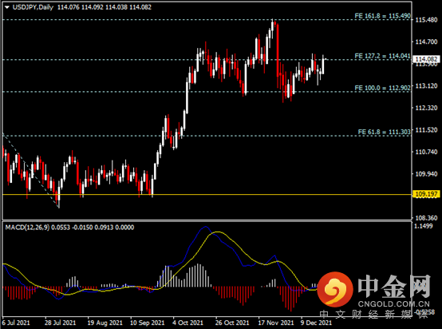Click the USDJPY,Daily chart title
The image size is (442, 329).
(x=33, y=7)
